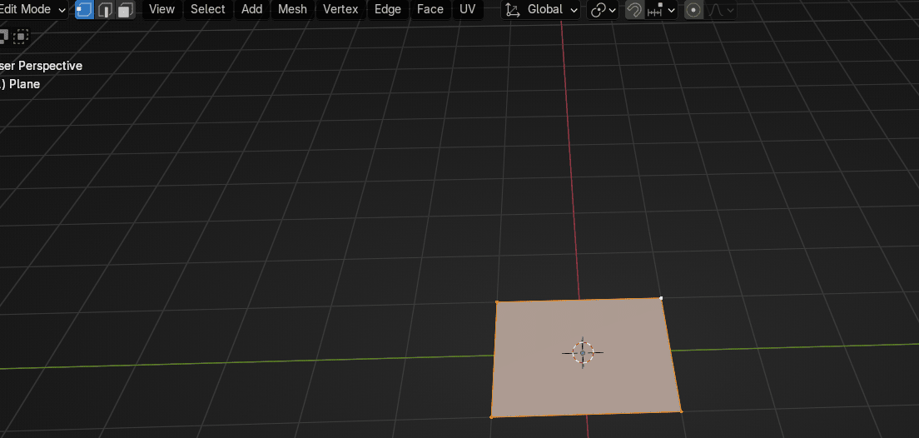Open the Edge menu
Image resolution: width=919 pixels, height=438 pixels.
pyautogui.click(x=387, y=9)
